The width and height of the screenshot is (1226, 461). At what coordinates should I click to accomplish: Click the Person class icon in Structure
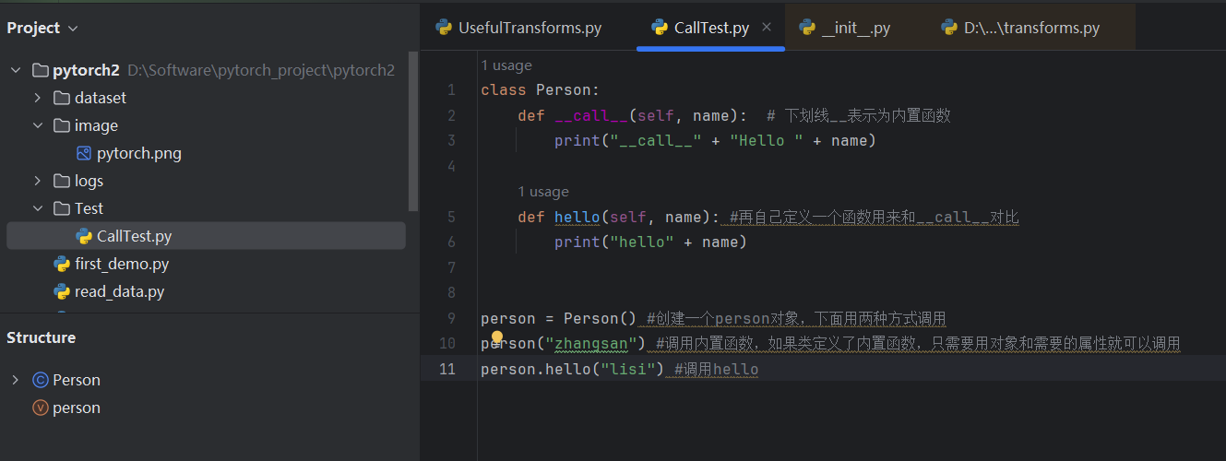[40, 380]
